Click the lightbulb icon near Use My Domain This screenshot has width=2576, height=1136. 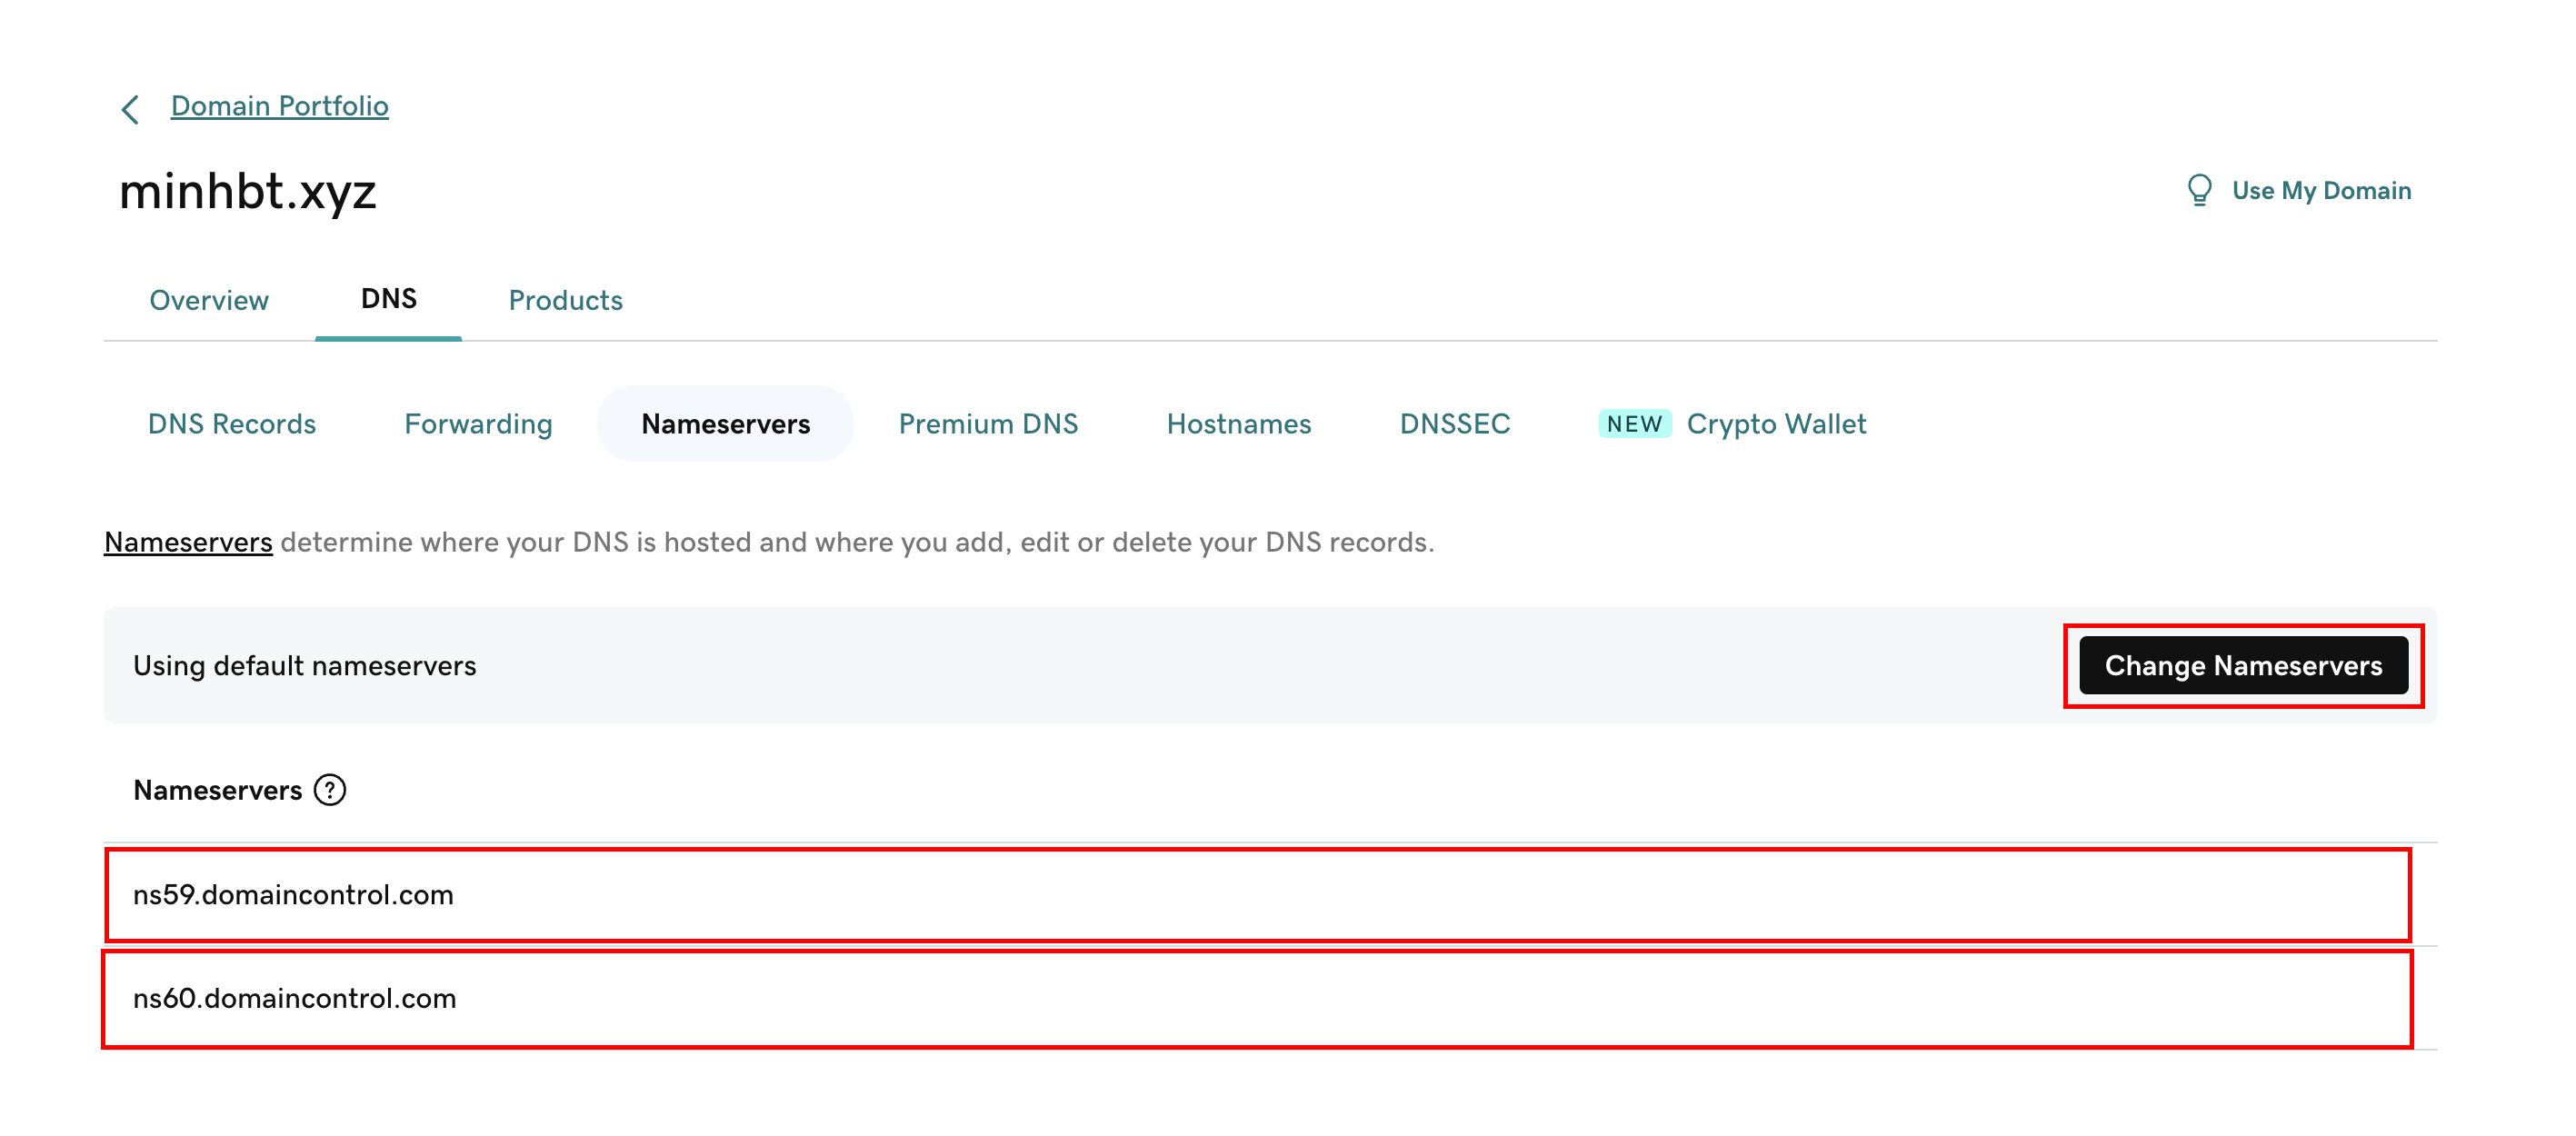(2199, 190)
